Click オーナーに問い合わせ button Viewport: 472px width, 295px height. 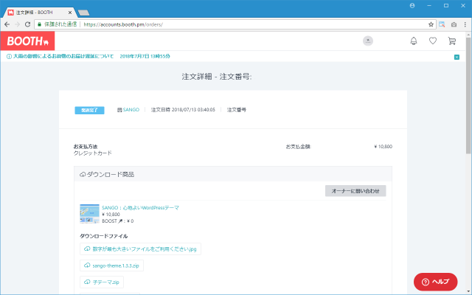tap(355, 191)
